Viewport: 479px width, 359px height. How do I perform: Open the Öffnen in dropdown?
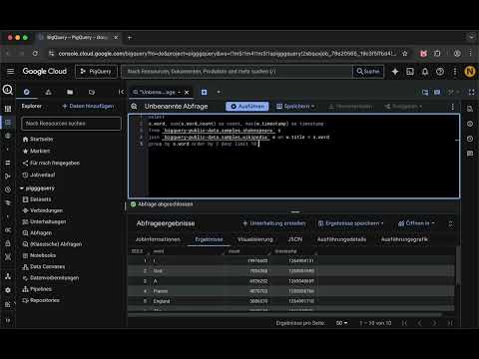[416, 223]
